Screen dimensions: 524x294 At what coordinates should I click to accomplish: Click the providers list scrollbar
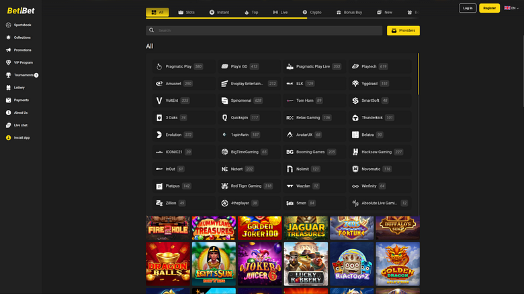pos(418,74)
